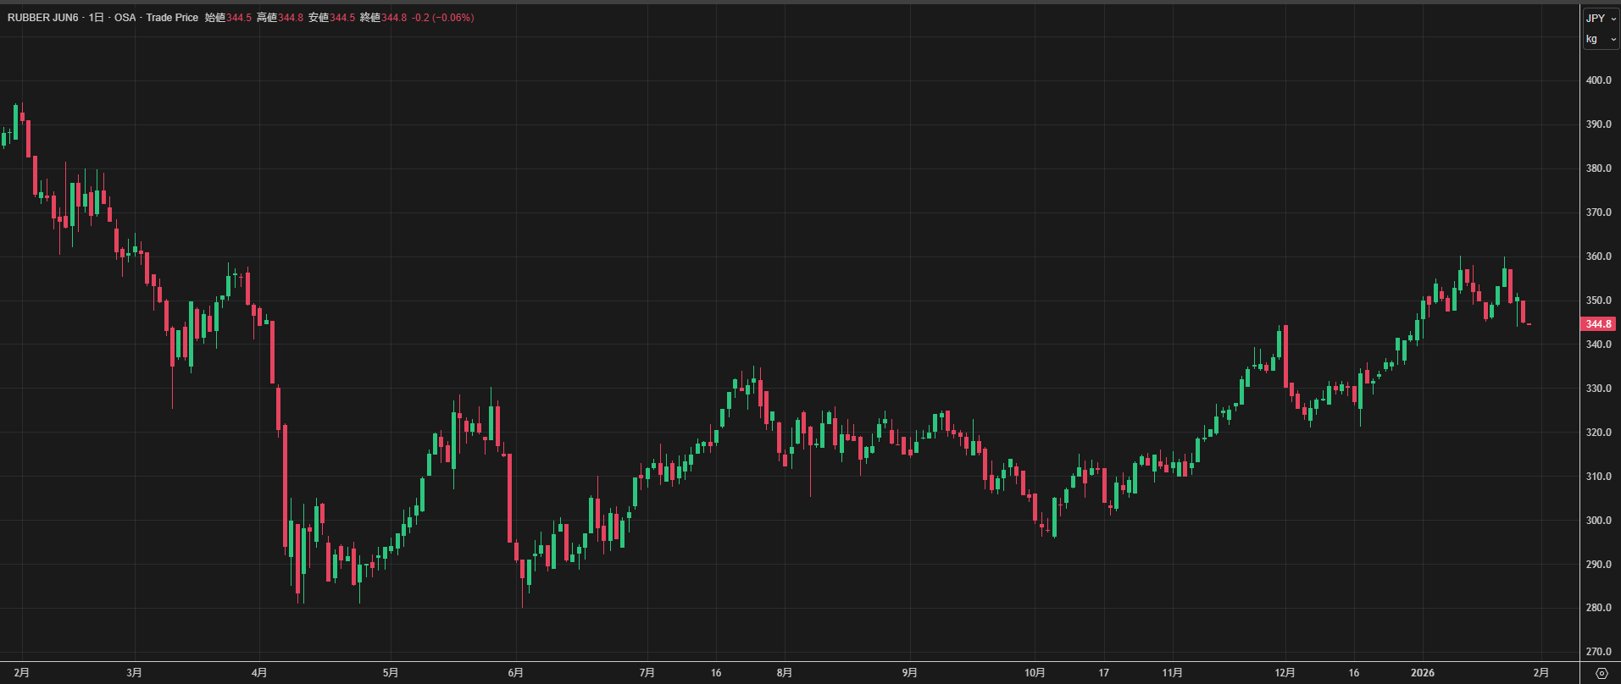Click the 9月 marker on the time axis
This screenshot has height=684, width=1621.
point(909,673)
